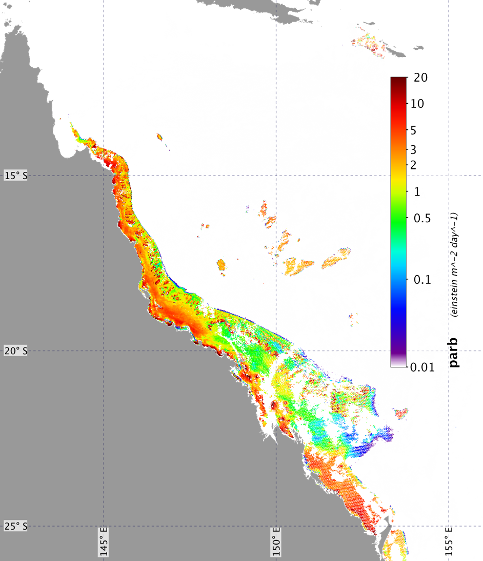Click the 145° E longitude label
483x561 pixels.
click(104, 541)
